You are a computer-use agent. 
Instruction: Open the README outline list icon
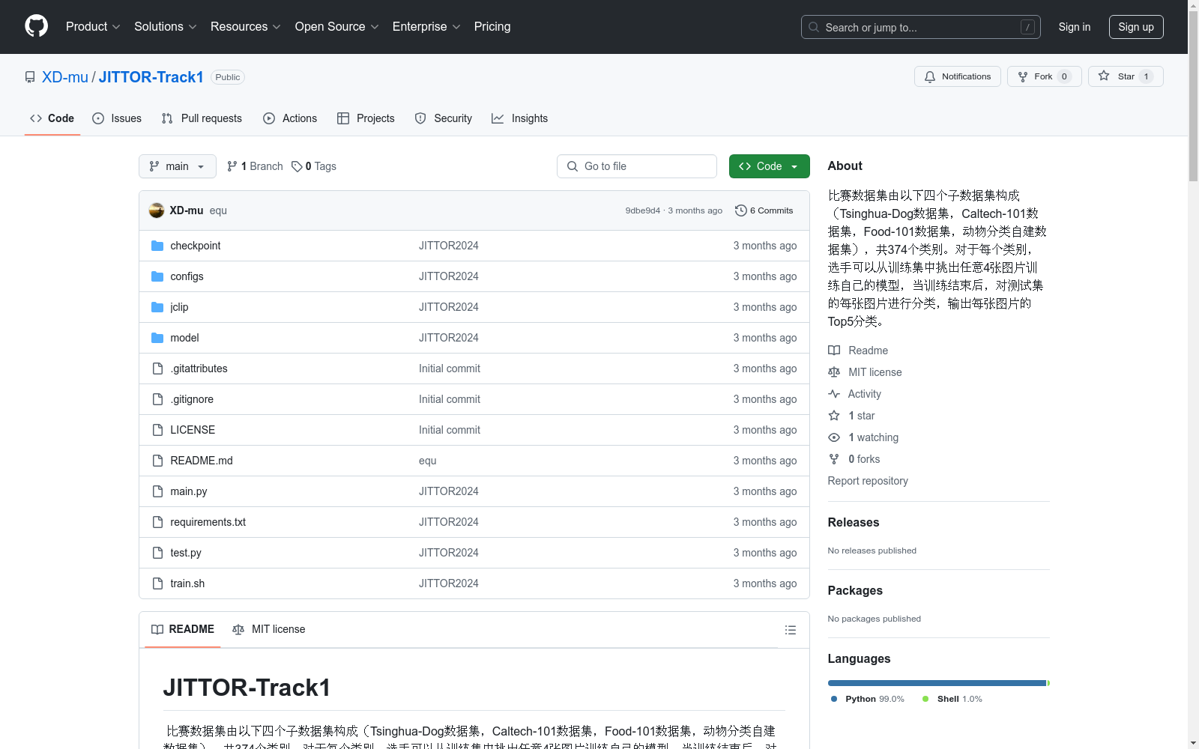[790, 630]
